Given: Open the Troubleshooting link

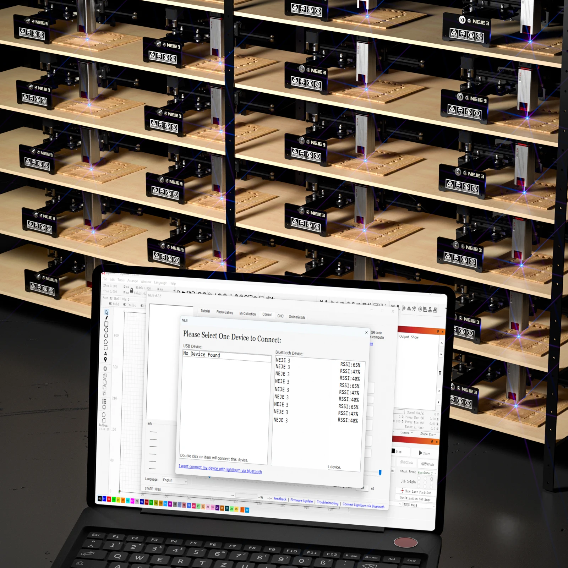Looking at the screenshot, I should point(328,503).
